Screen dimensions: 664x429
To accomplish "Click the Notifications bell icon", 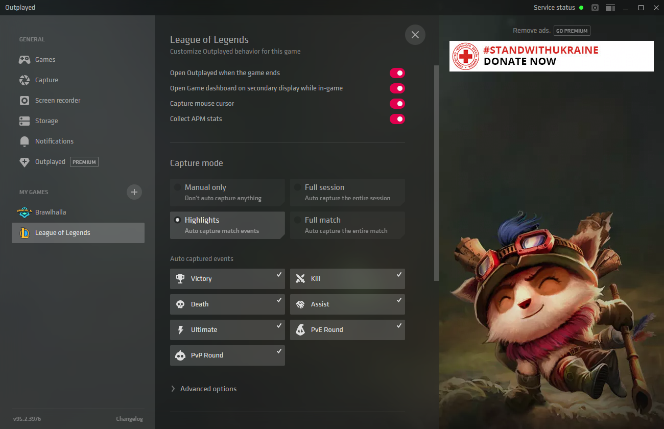I will pyautogui.click(x=25, y=141).
